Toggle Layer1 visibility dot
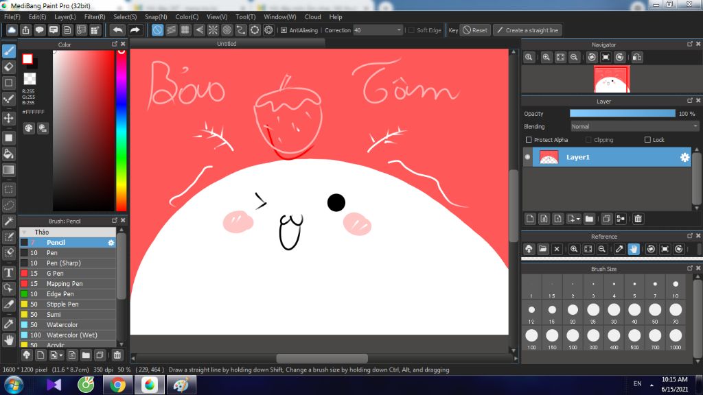The width and height of the screenshot is (703, 395). pyautogui.click(x=527, y=157)
